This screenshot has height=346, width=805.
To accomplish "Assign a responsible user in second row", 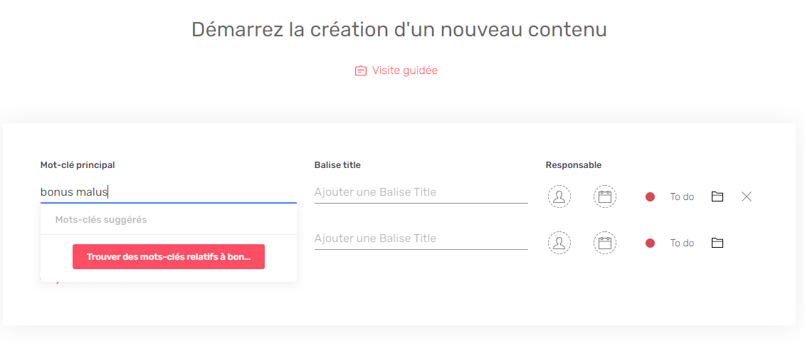I will click(559, 243).
